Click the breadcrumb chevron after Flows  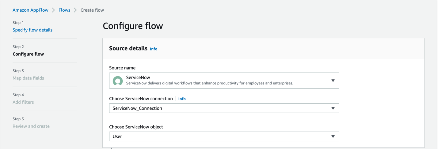[75, 10]
